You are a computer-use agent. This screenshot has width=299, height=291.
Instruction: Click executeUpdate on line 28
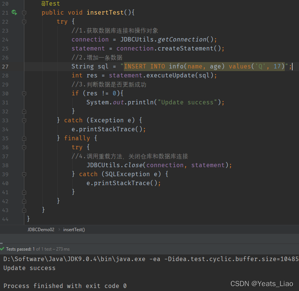tap(171, 75)
